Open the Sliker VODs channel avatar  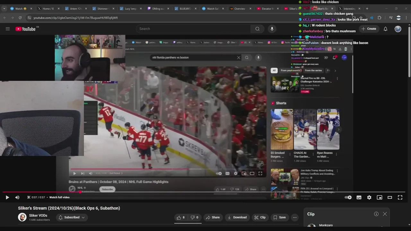point(22,217)
